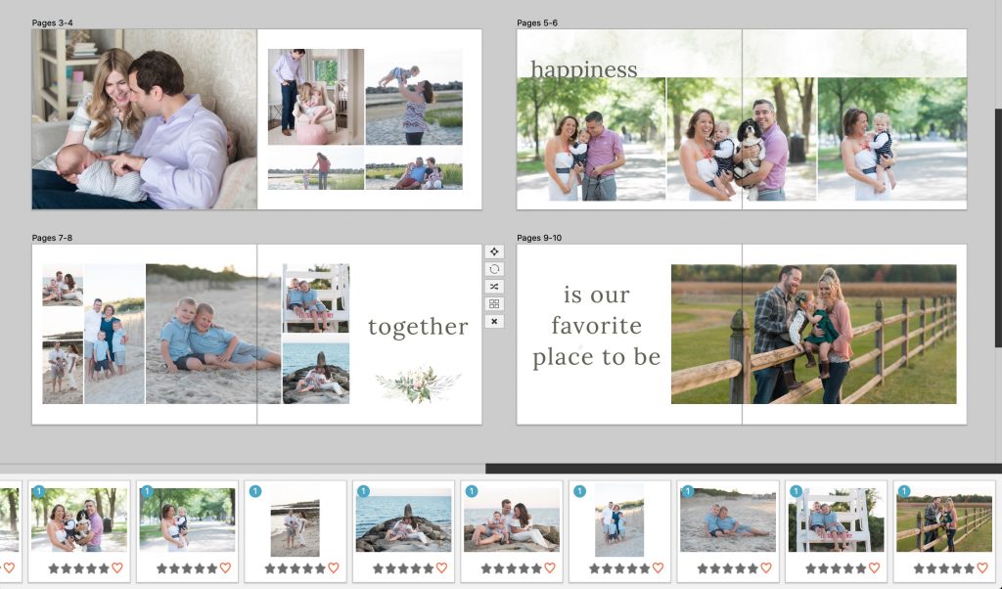Click the vertical spreads scrollbar thumb

pos(998,228)
